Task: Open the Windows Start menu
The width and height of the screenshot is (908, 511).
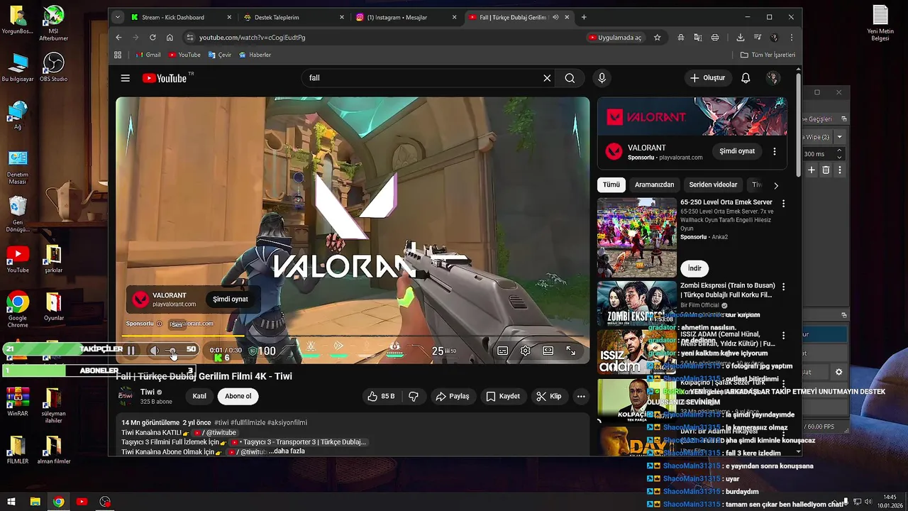Action: tap(11, 502)
